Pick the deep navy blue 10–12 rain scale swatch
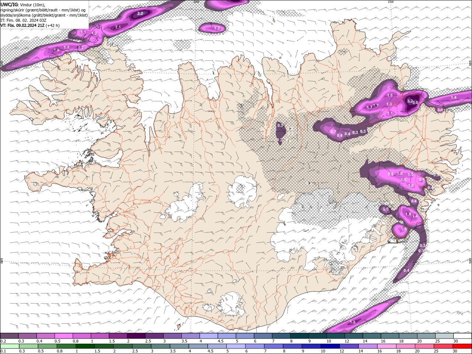472x354 pixels. (330, 346)
